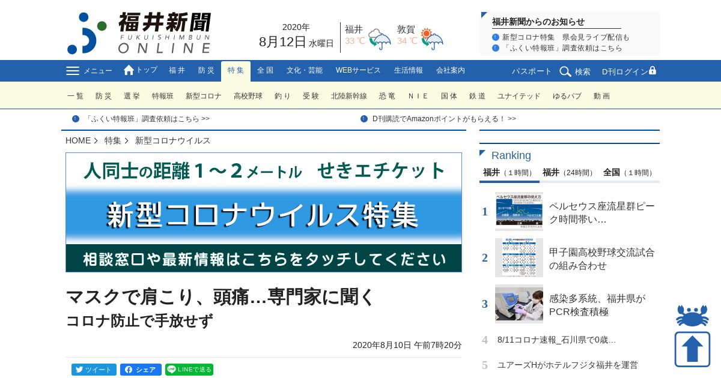Open the NIE sub-navigation item
721x378 pixels.
coord(418,96)
